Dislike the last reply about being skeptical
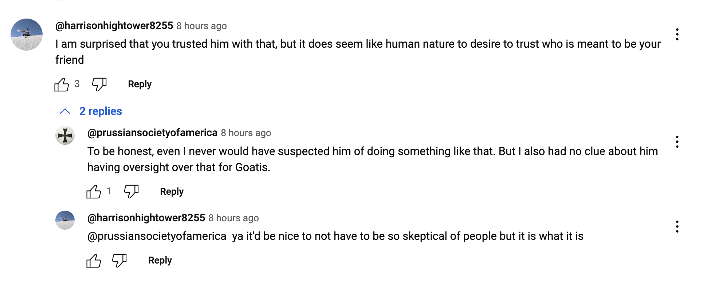711x281 pixels. (x=119, y=261)
